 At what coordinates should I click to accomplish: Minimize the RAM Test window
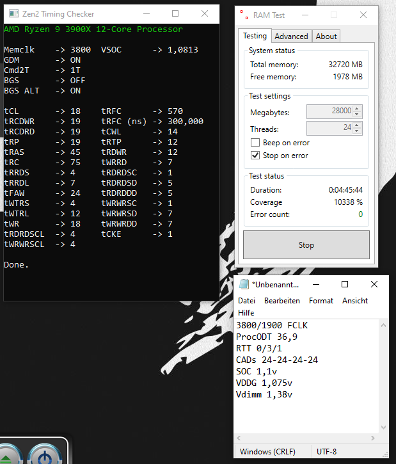[305, 15]
